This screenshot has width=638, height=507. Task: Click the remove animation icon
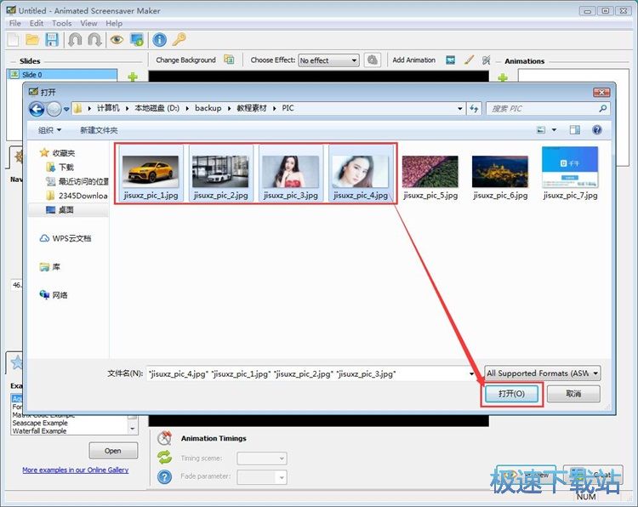pos(487,60)
